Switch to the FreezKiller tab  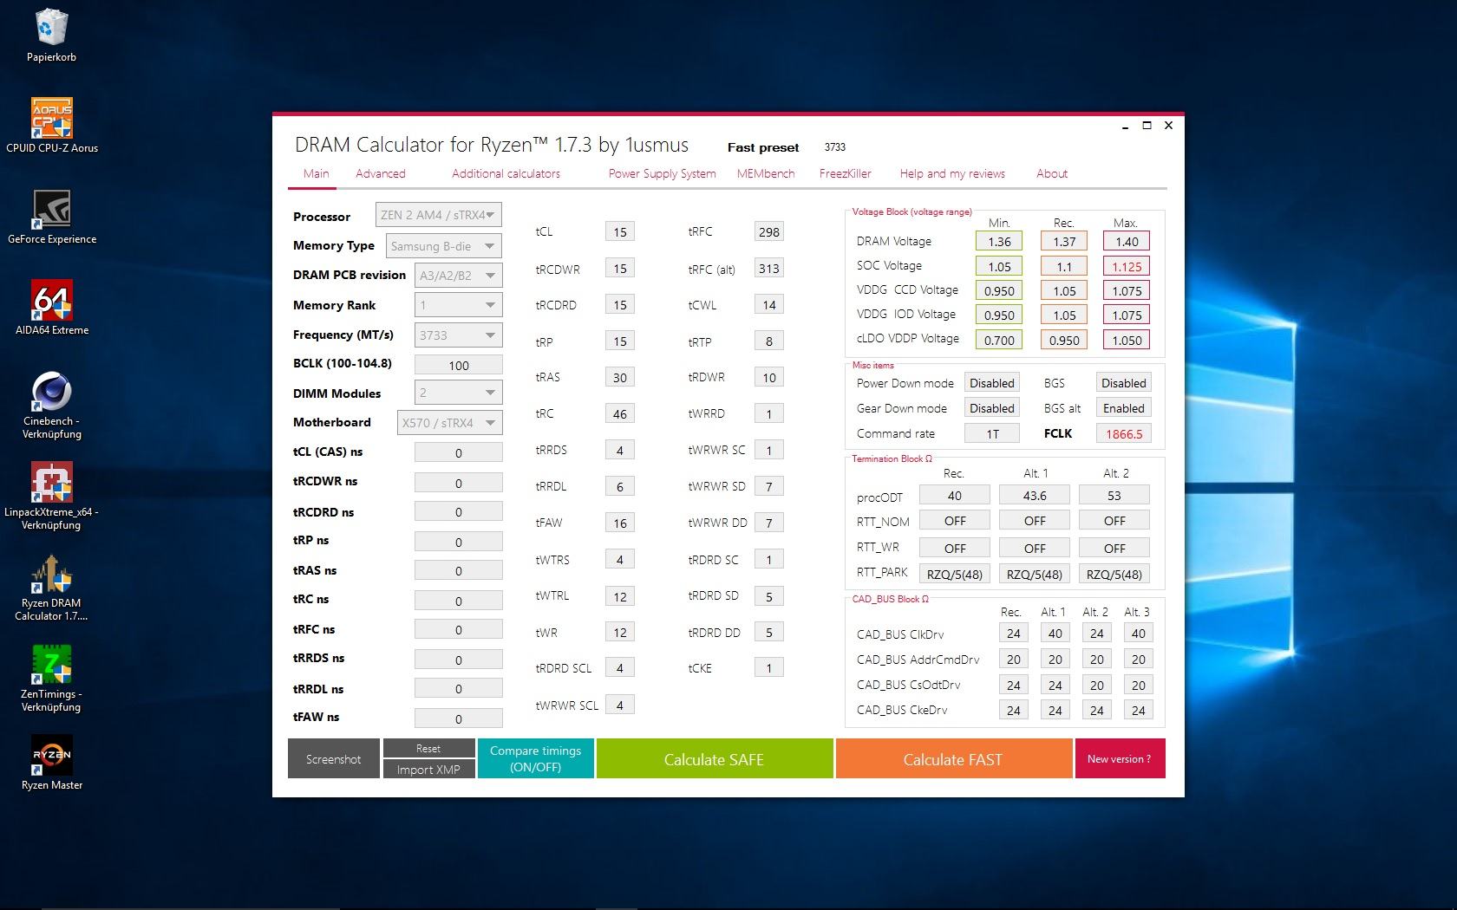pyautogui.click(x=845, y=173)
